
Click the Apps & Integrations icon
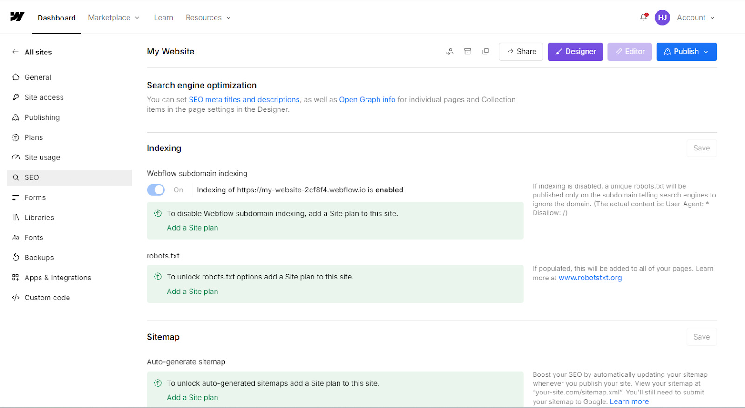tap(16, 277)
